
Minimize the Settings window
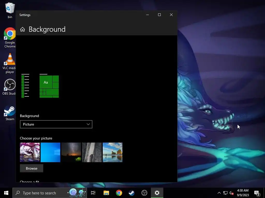coord(148,15)
